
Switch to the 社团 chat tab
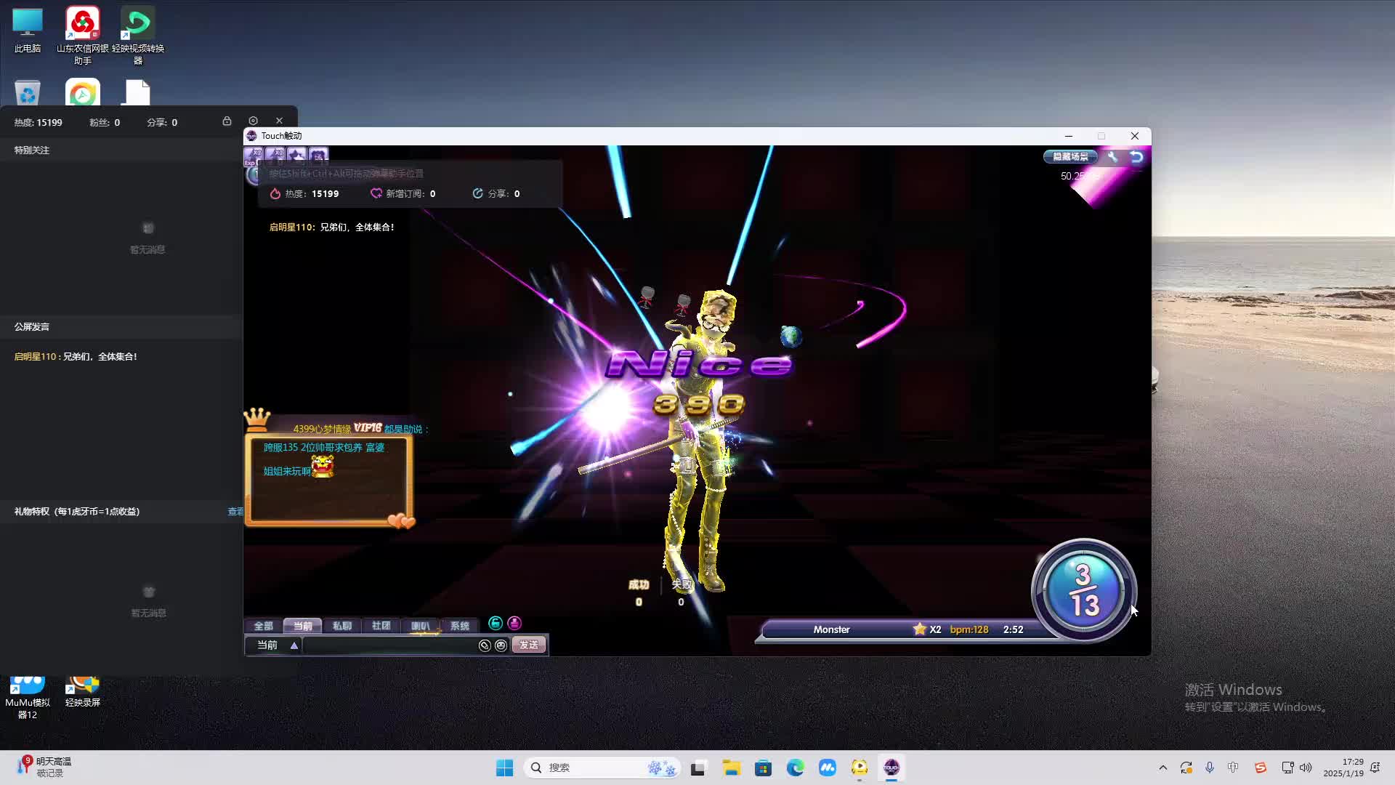click(x=381, y=626)
